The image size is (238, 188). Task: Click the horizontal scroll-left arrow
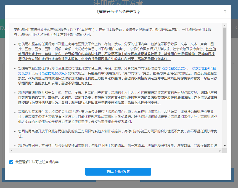click(x=12, y=151)
